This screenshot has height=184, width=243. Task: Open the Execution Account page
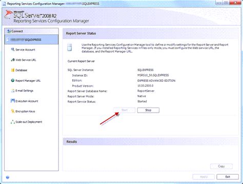coord(27,101)
